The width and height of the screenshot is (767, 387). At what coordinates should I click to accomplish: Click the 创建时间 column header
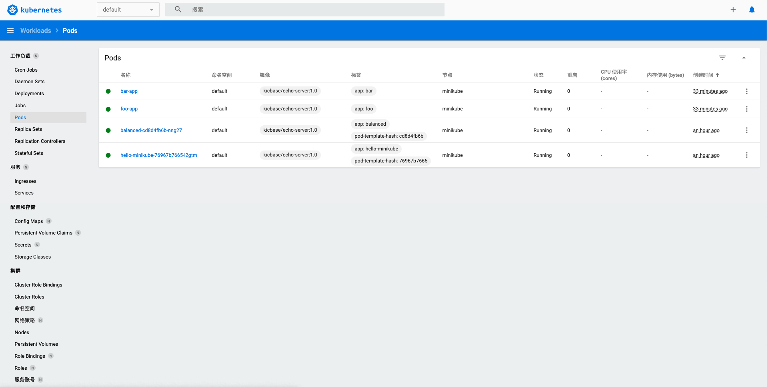point(703,75)
